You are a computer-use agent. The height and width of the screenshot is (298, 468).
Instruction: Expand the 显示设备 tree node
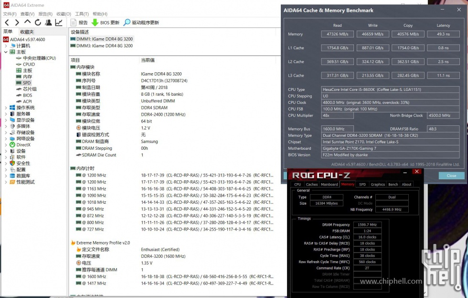tap(6, 120)
